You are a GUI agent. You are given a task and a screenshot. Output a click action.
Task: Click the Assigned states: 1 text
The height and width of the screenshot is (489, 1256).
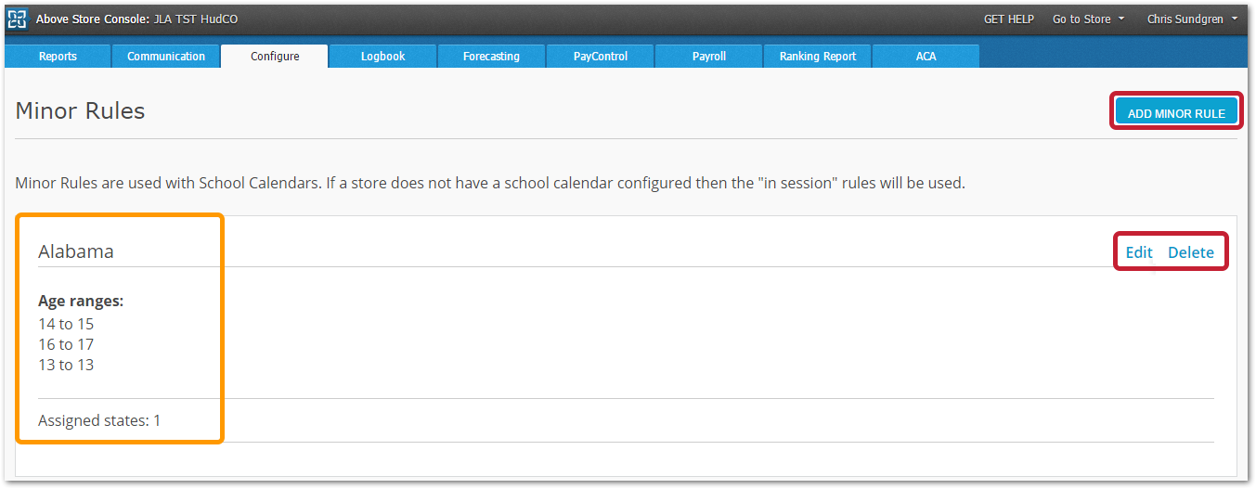coord(99,420)
